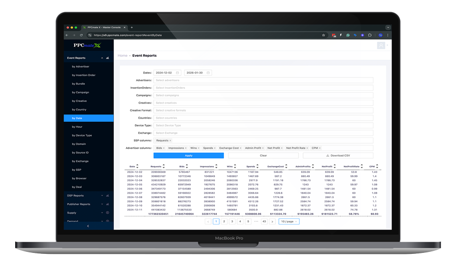Viewport: 457px width, 265px height.
Task: Click the blue Apply button
Action: coord(188,156)
